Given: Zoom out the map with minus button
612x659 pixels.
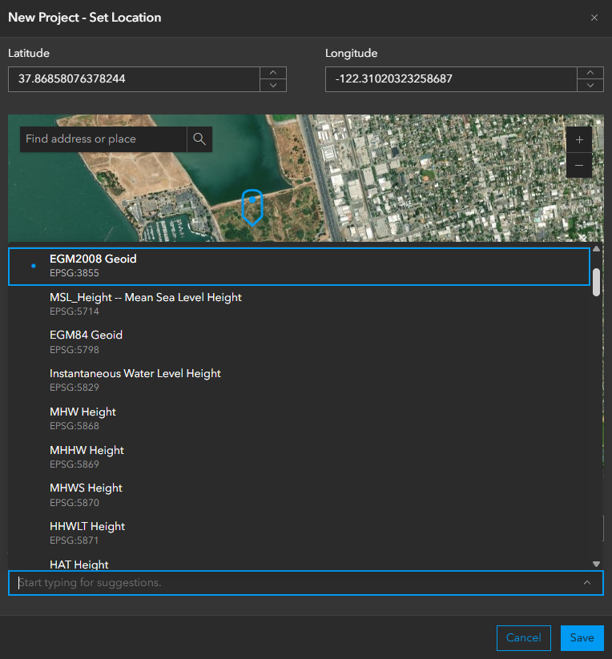Looking at the screenshot, I should (x=579, y=165).
